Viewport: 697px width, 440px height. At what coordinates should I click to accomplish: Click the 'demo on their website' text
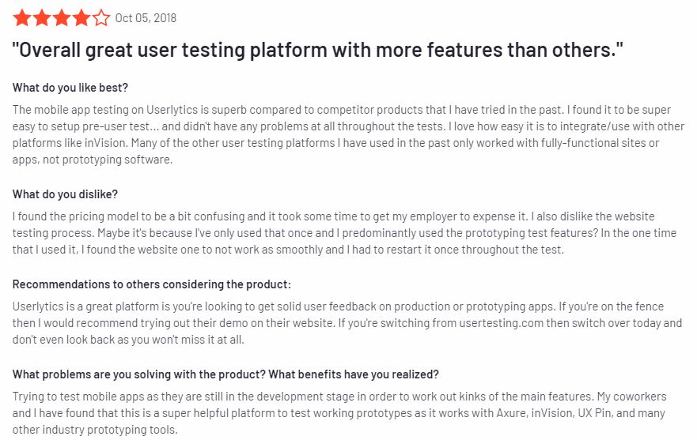(279, 323)
